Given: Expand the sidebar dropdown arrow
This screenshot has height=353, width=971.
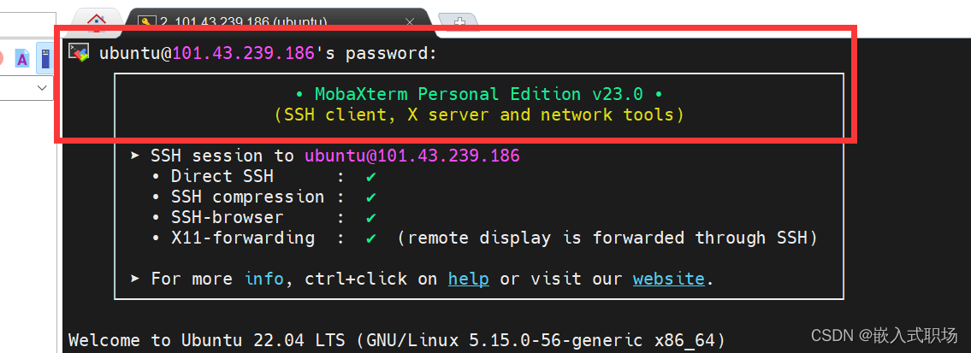Looking at the screenshot, I should 42,88.
